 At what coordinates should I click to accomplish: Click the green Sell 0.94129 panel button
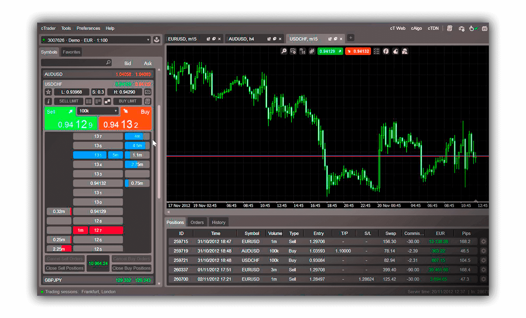tap(71, 118)
